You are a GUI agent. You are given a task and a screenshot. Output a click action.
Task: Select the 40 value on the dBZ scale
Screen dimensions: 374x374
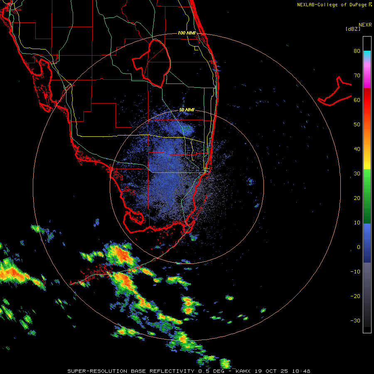click(357, 149)
